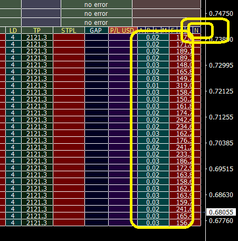Image resolution: width=238 pixels, height=241 pixels.
Task: Select the 0.01 lot cell
Action: pos(153,86)
